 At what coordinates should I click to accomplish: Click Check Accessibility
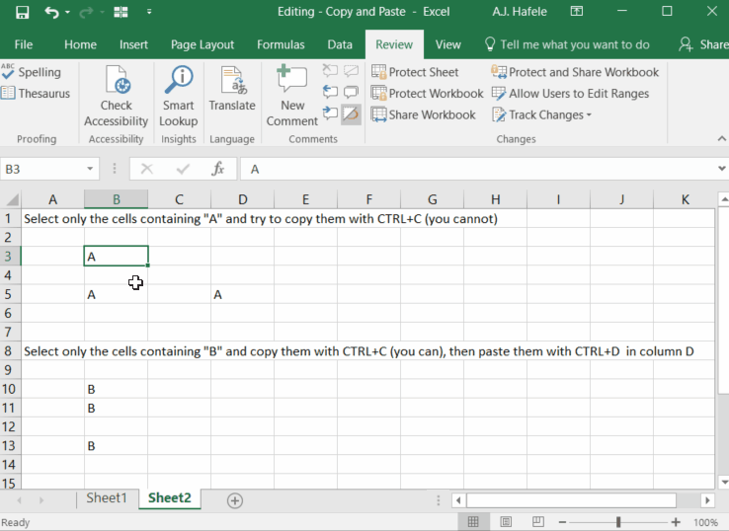point(117,96)
